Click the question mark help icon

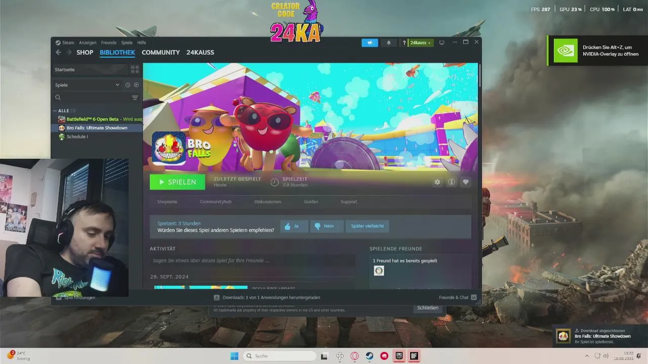(404, 43)
